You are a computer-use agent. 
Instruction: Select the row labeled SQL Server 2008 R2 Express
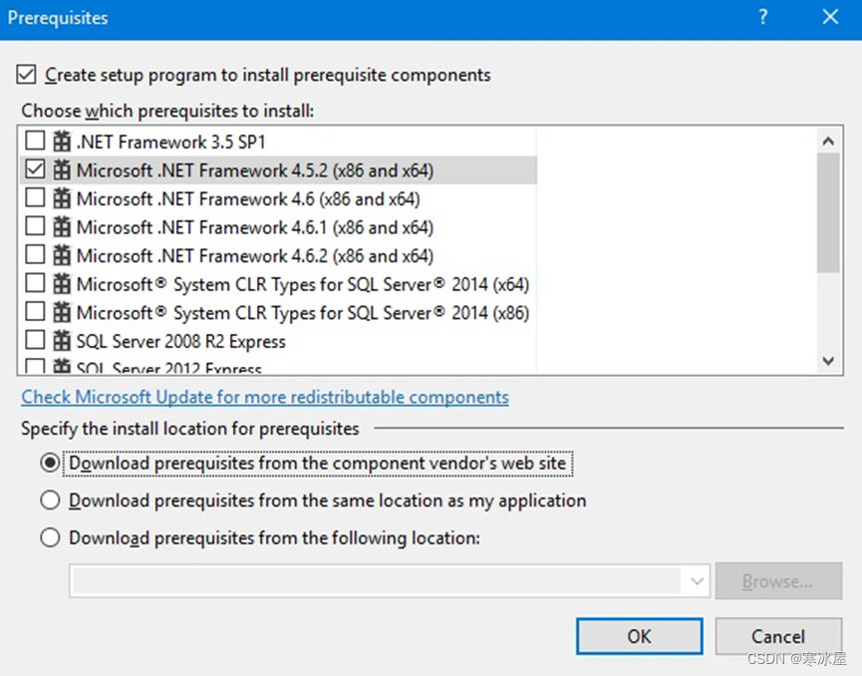[180, 342]
